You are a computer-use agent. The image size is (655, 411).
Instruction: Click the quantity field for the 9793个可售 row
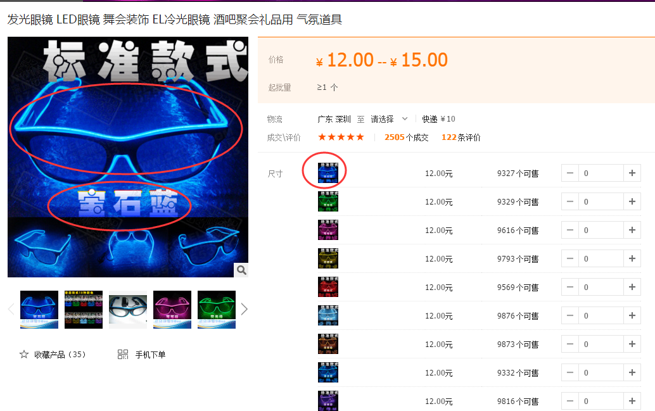coord(601,258)
